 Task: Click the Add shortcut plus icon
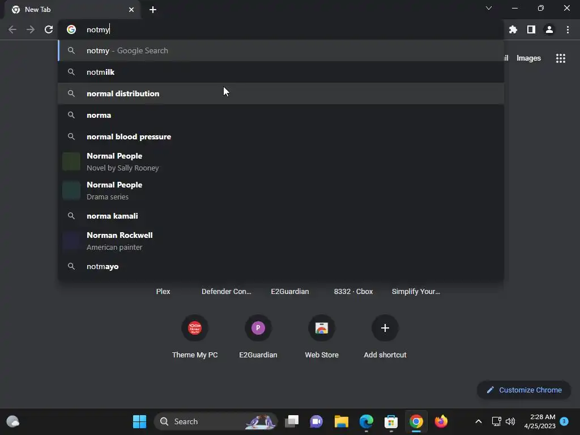pos(385,328)
